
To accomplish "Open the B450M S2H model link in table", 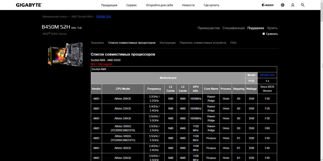I will pyautogui.click(x=267, y=75).
